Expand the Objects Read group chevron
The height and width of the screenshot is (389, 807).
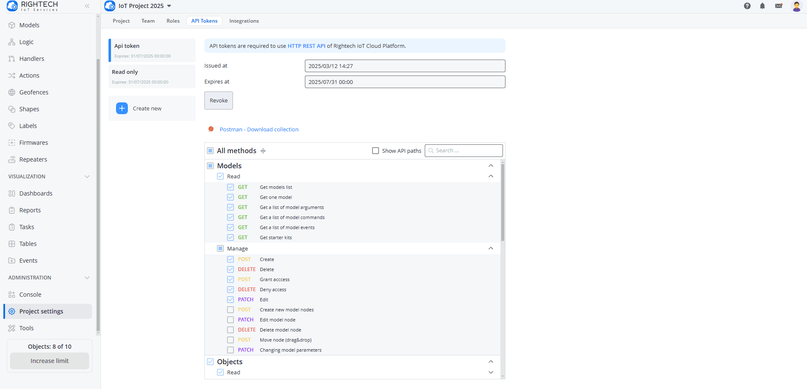click(x=490, y=373)
